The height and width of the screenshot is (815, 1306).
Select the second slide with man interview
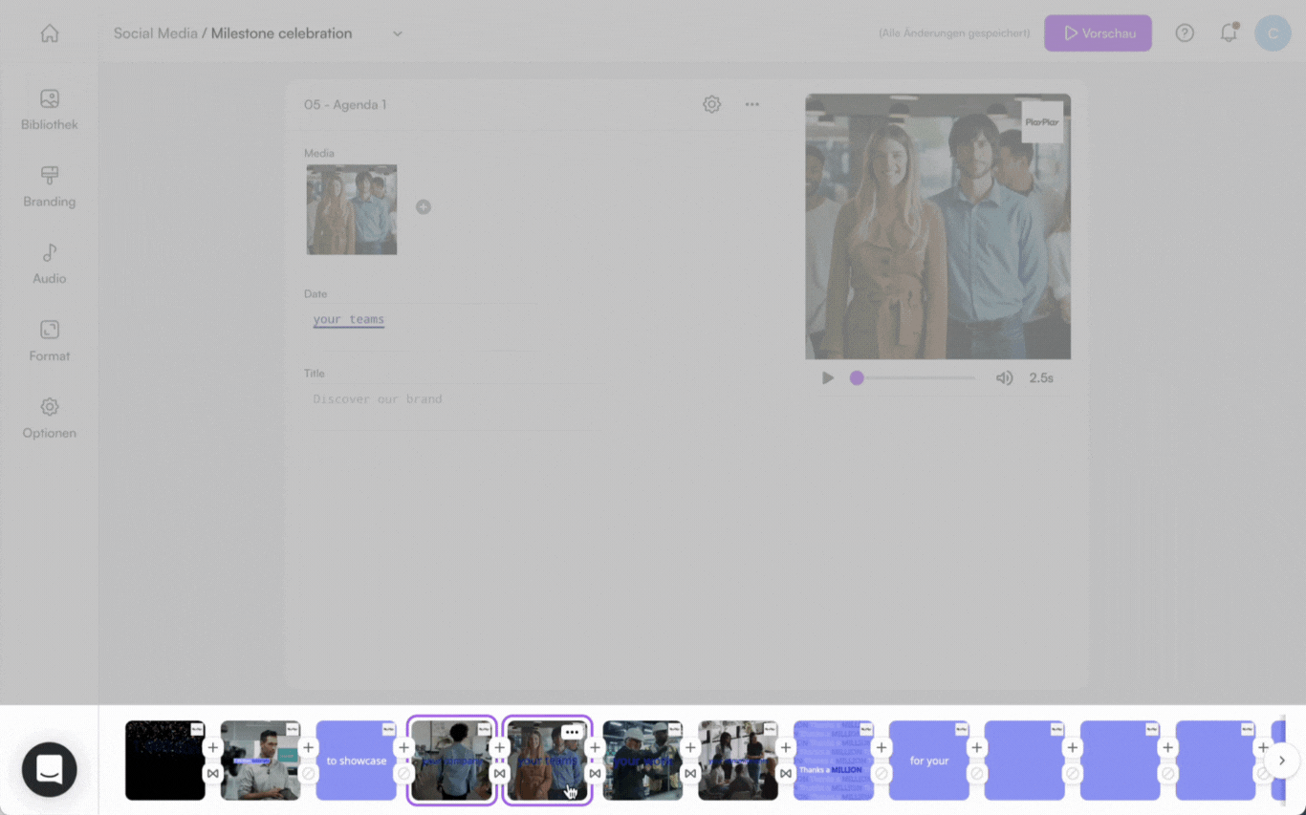coord(260,761)
